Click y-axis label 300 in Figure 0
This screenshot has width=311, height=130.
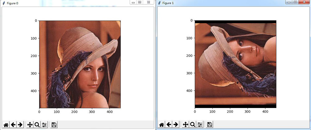(x=34, y=73)
